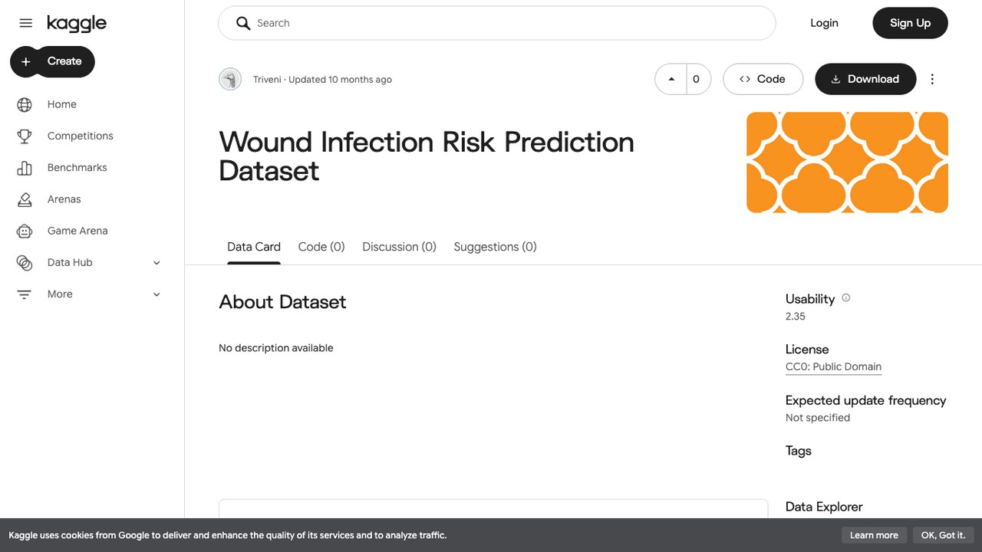Click the Download button

pyautogui.click(x=865, y=79)
